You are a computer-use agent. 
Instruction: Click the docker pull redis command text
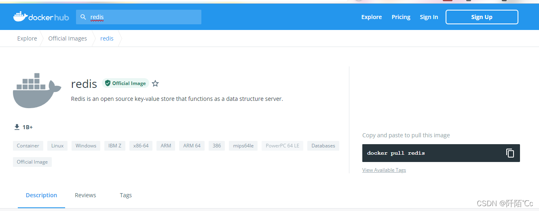tap(396, 153)
